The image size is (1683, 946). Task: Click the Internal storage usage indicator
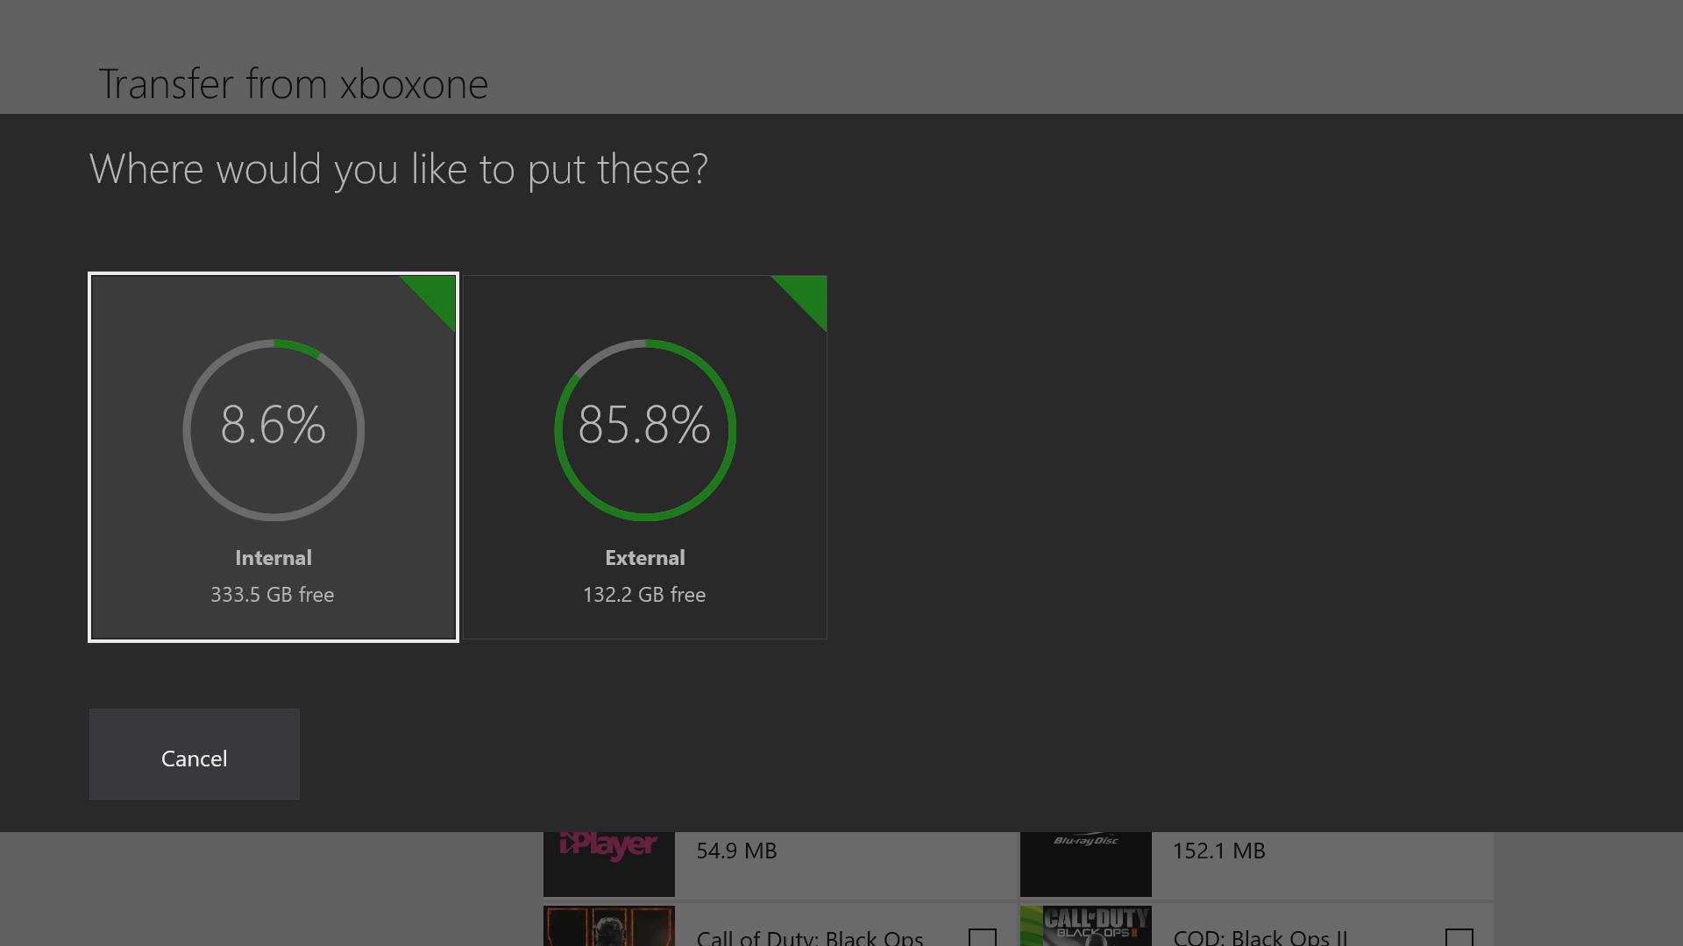point(273,429)
